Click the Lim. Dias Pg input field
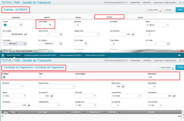 (x=115, y=105)
